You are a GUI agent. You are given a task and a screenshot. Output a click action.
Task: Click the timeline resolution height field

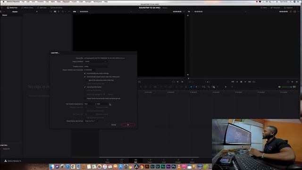[102, 104]
